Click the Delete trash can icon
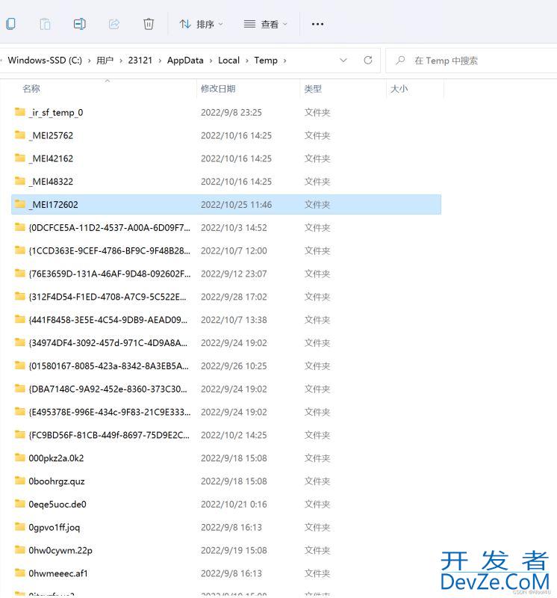 pos(148,24)
